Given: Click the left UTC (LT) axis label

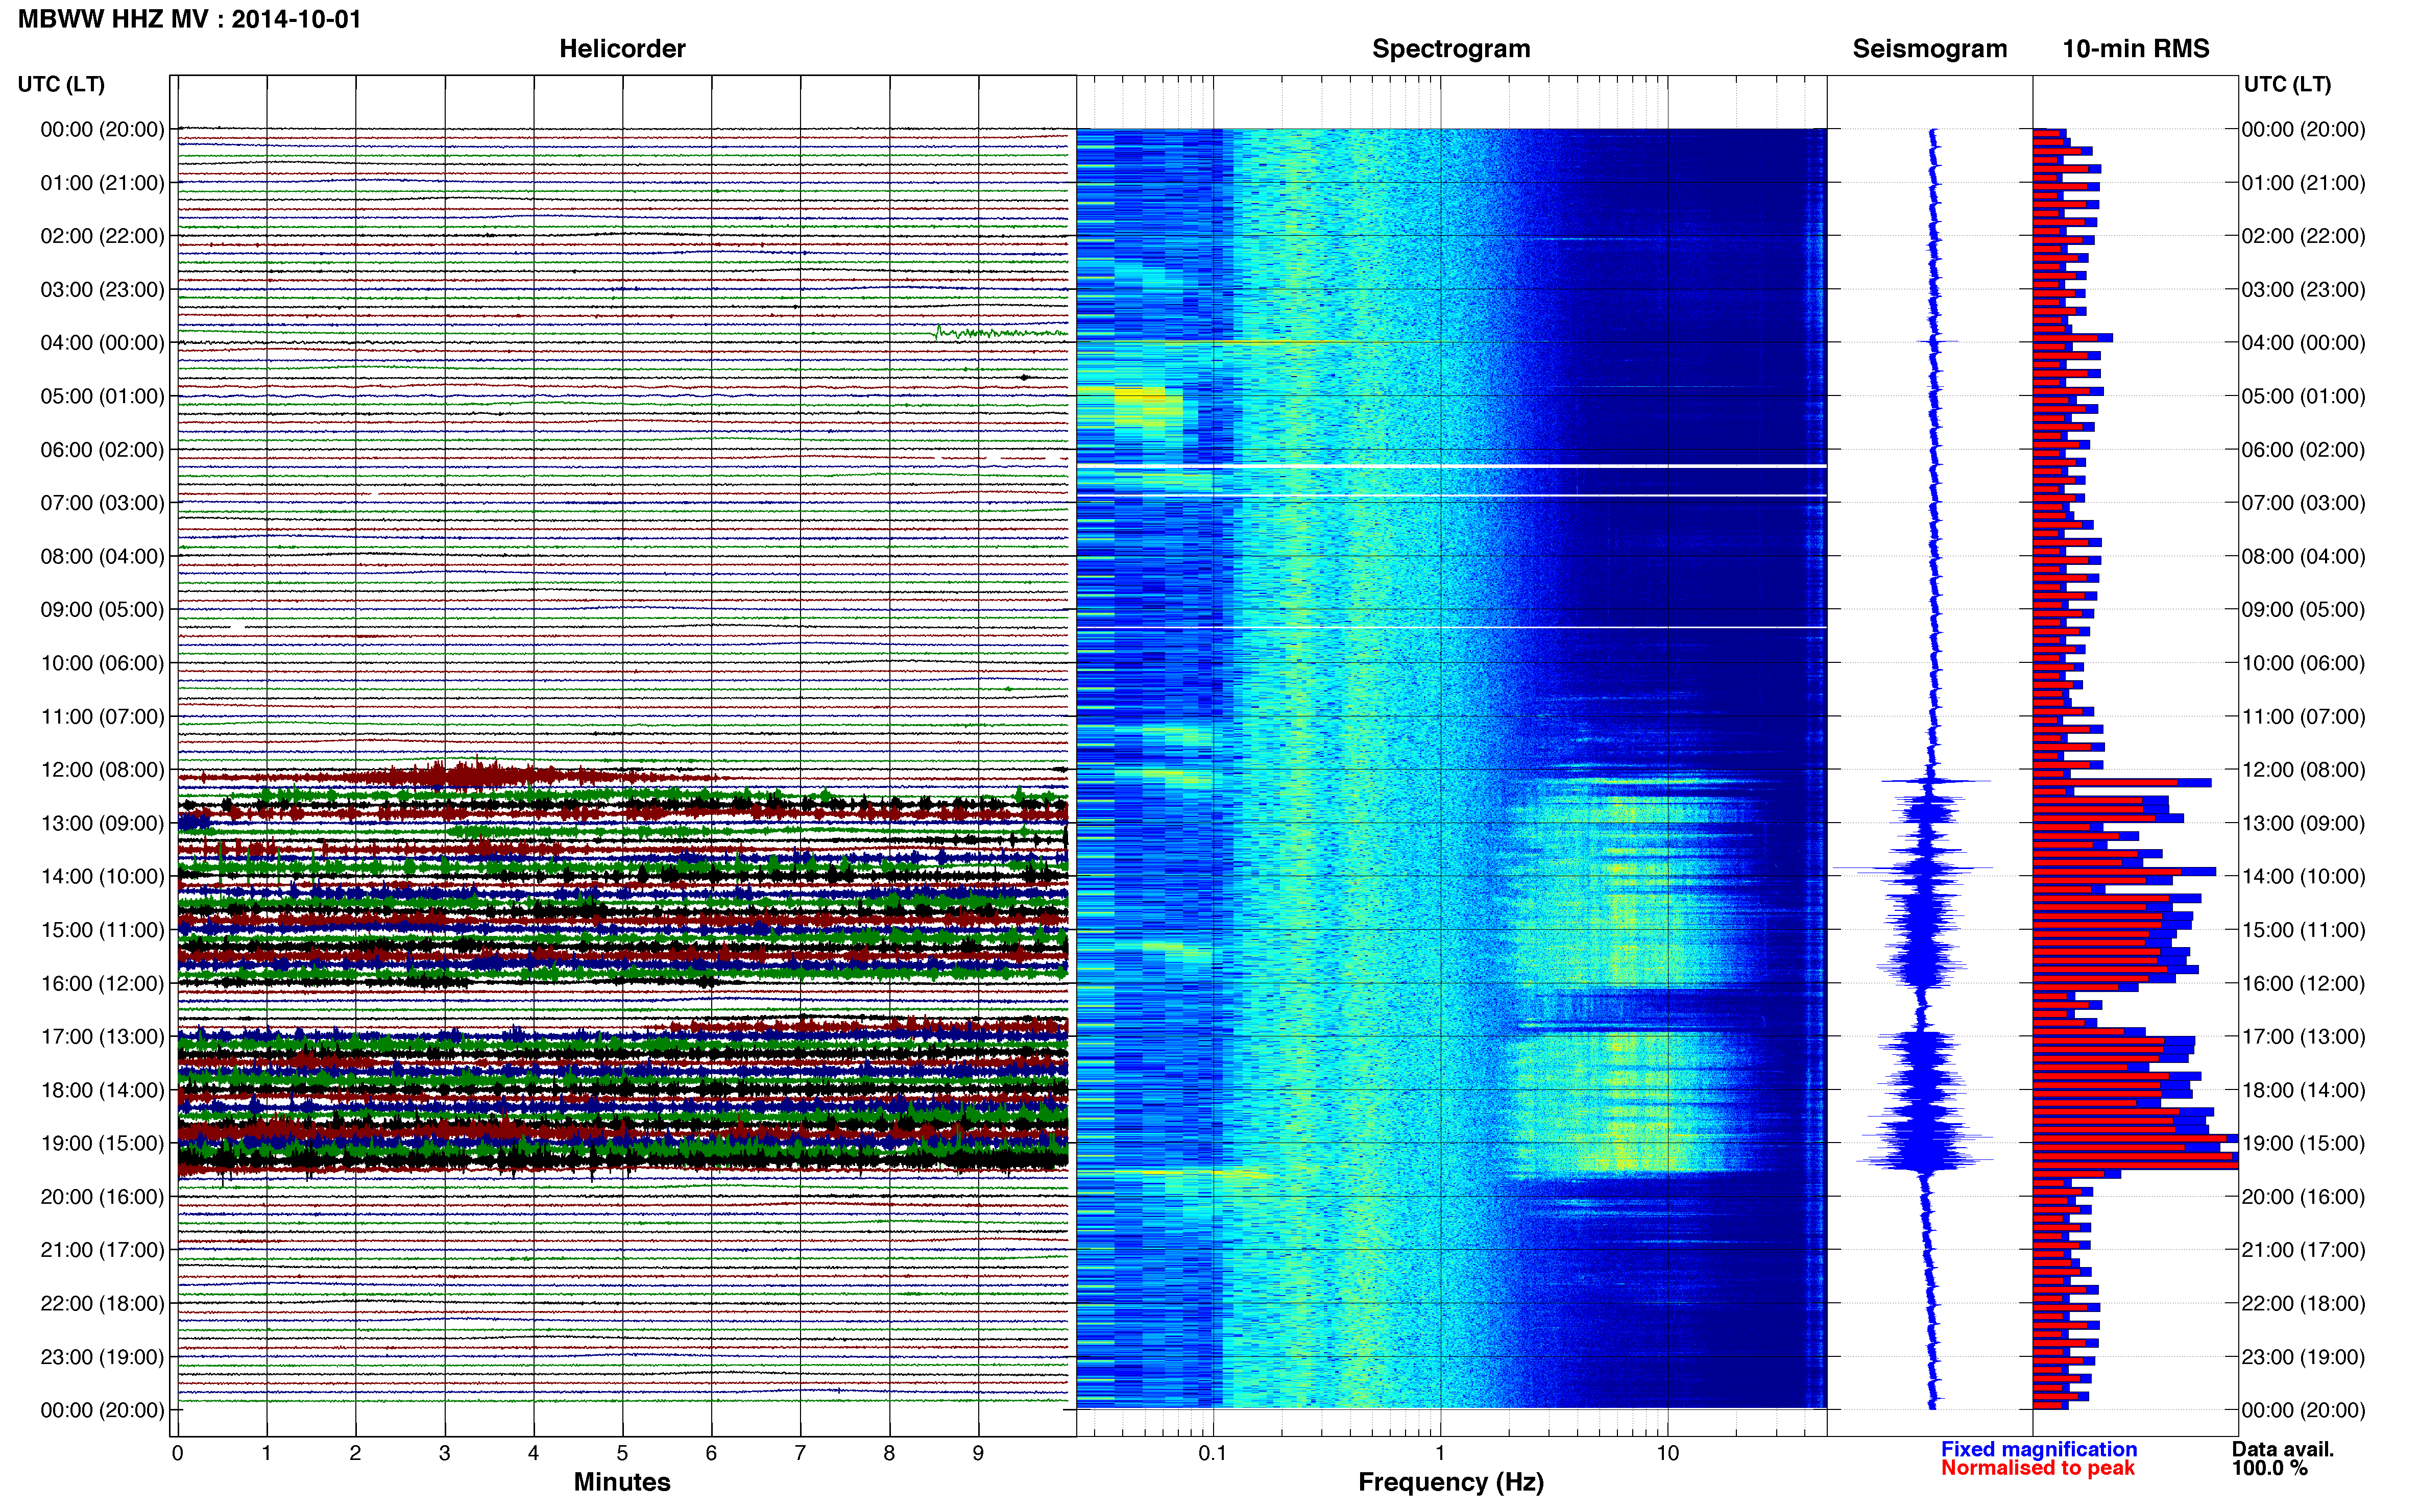Looking at the screenshot, I should click(61, 84).
